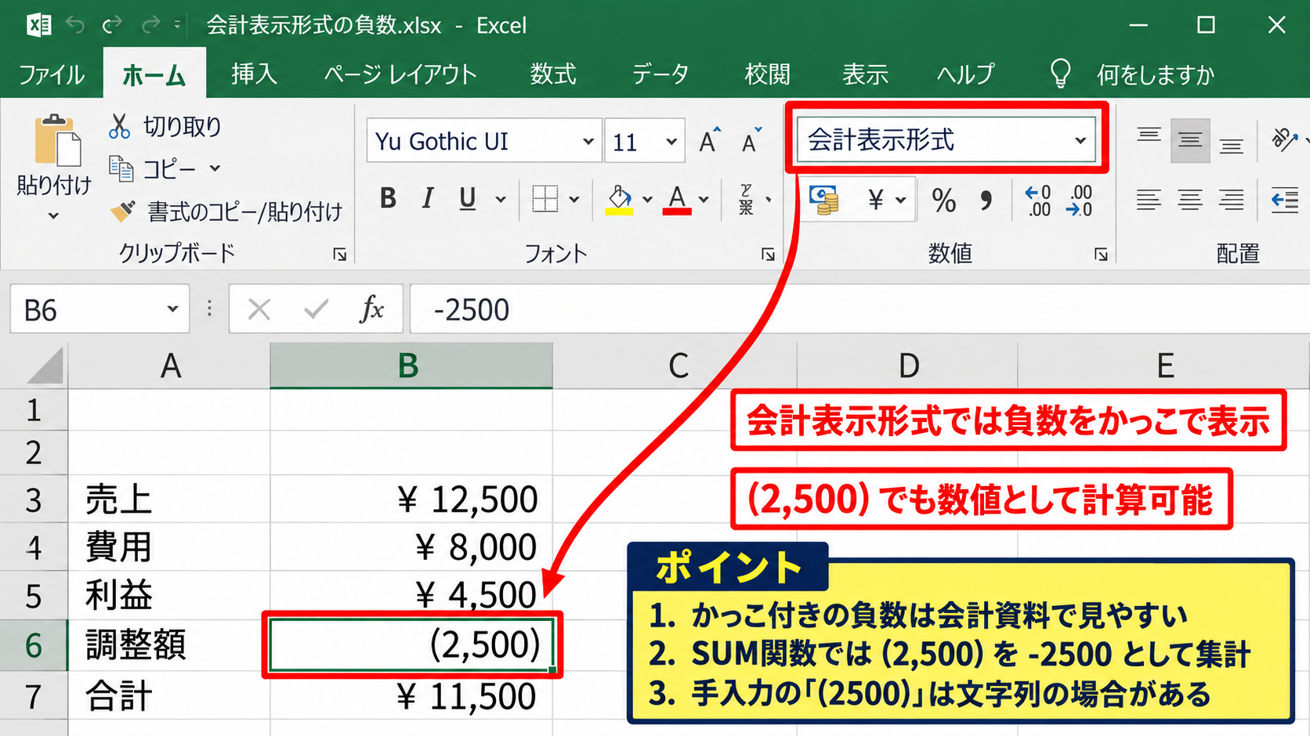
Task: Toggle Bold formatting
Action: [388, 199]
